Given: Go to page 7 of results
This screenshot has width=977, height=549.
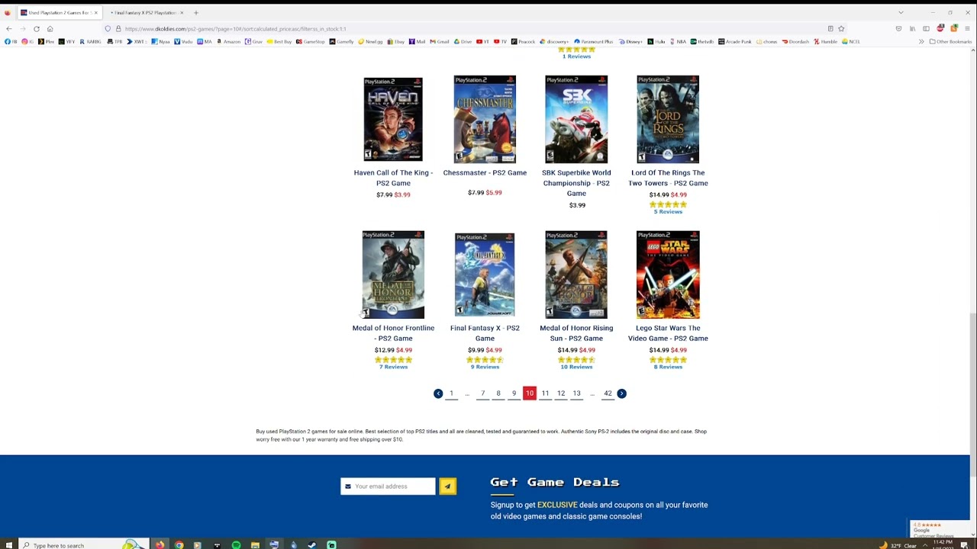Looking at the screenshot, I should [x=482, y=393].
